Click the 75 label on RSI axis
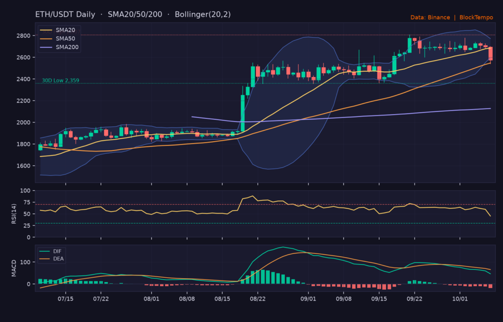The image size is (503, 322). (x=27, y=202)
